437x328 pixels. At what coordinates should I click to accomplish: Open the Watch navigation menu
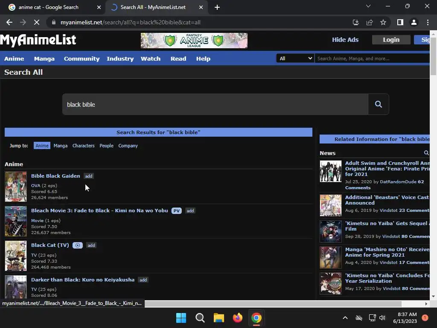click(x=151, y=59)
